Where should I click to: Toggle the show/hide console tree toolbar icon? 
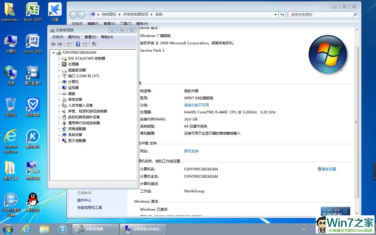point(69,44)
